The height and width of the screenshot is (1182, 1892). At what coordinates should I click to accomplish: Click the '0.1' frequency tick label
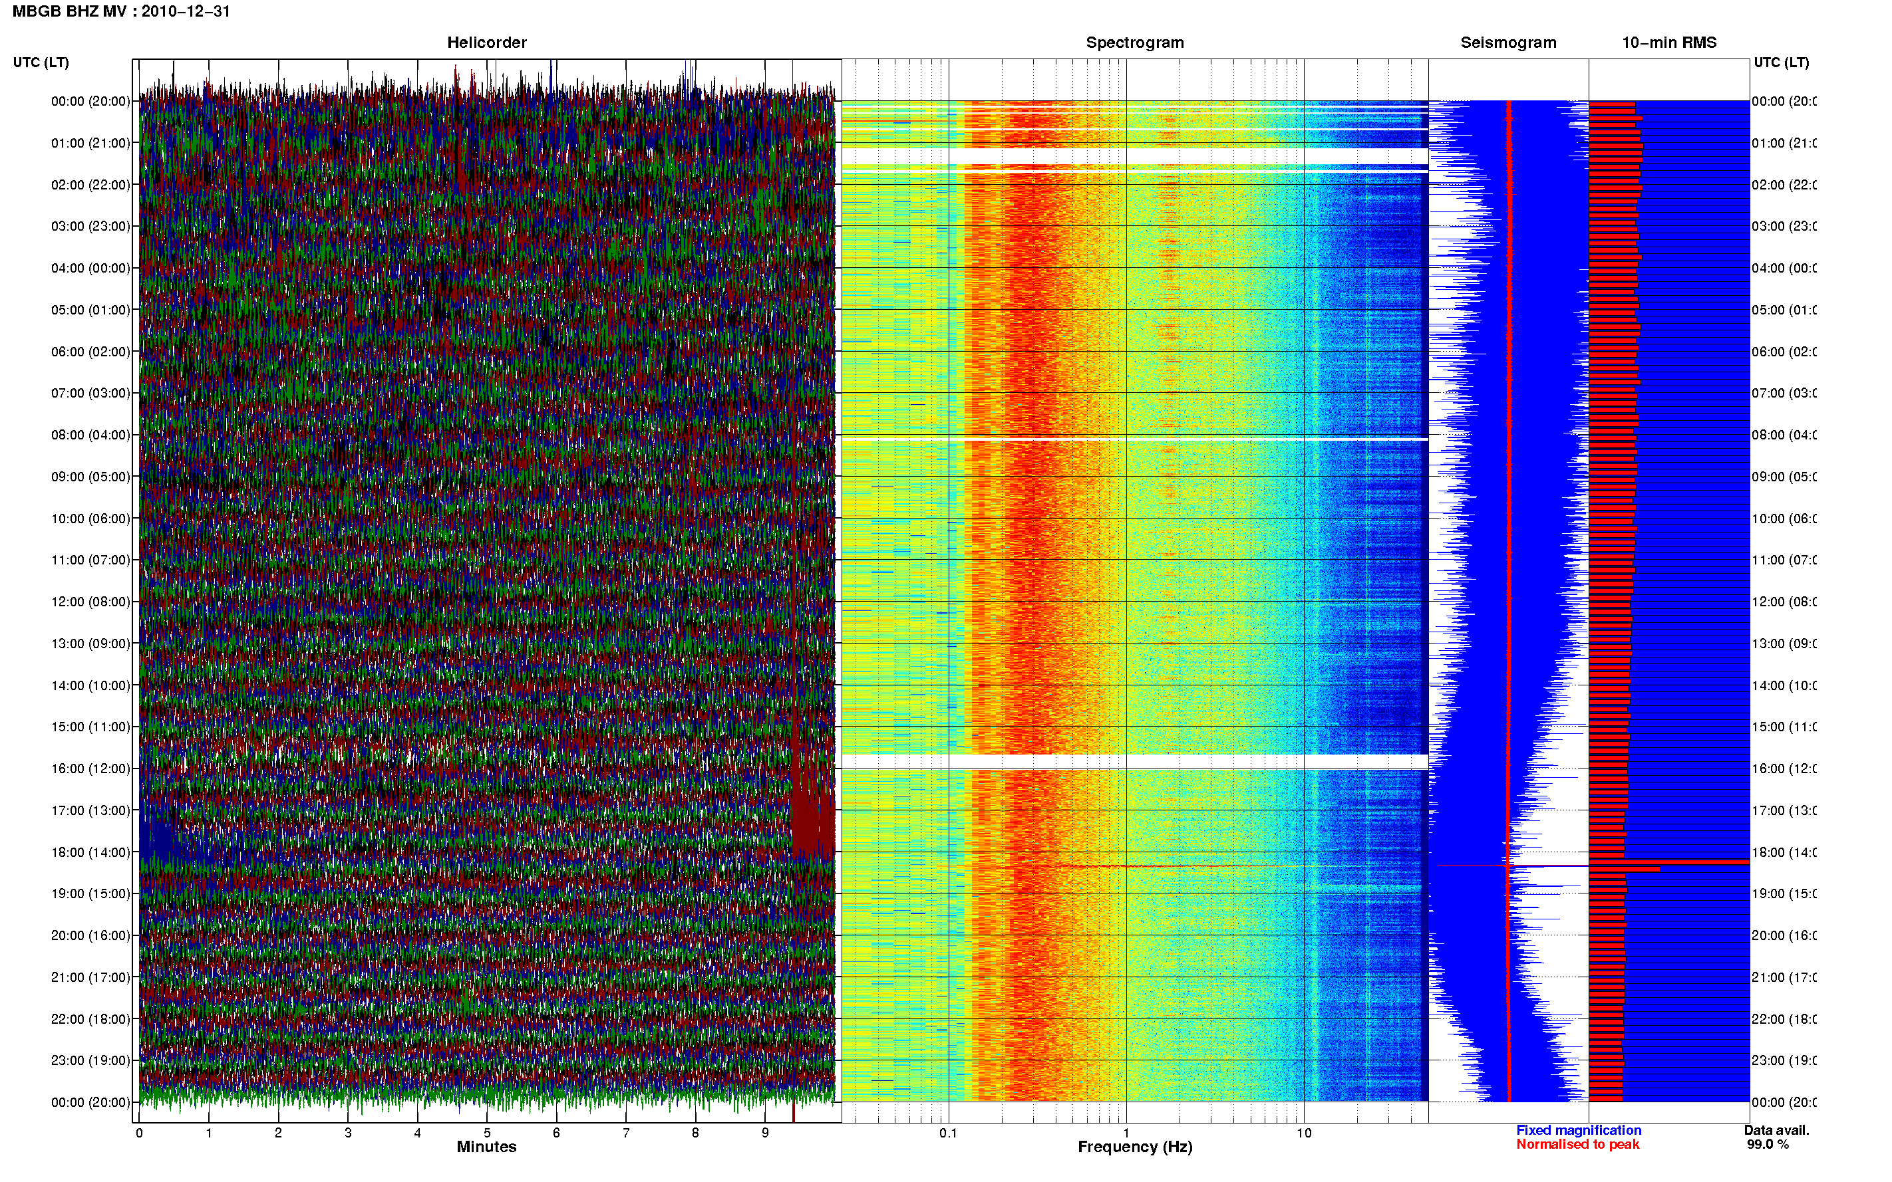click(x=948, y=1133)
